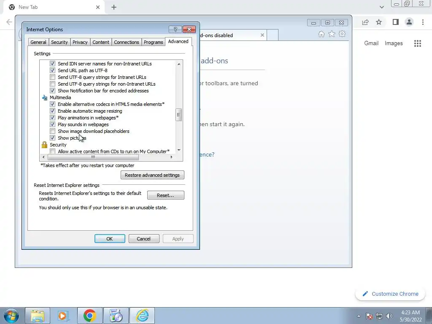
Task: Click horizontal scroll left arrow
Action: coord(43,157)
